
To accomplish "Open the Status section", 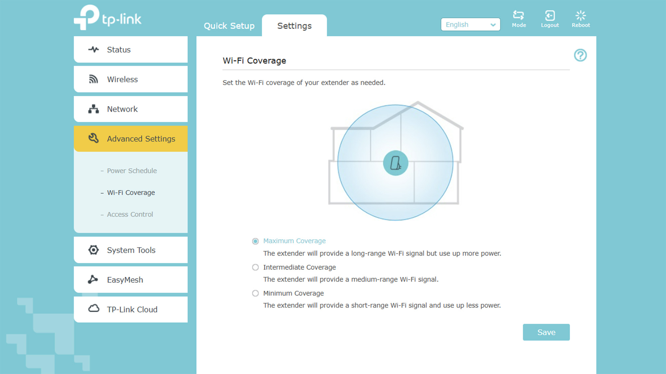I will 131,50.
